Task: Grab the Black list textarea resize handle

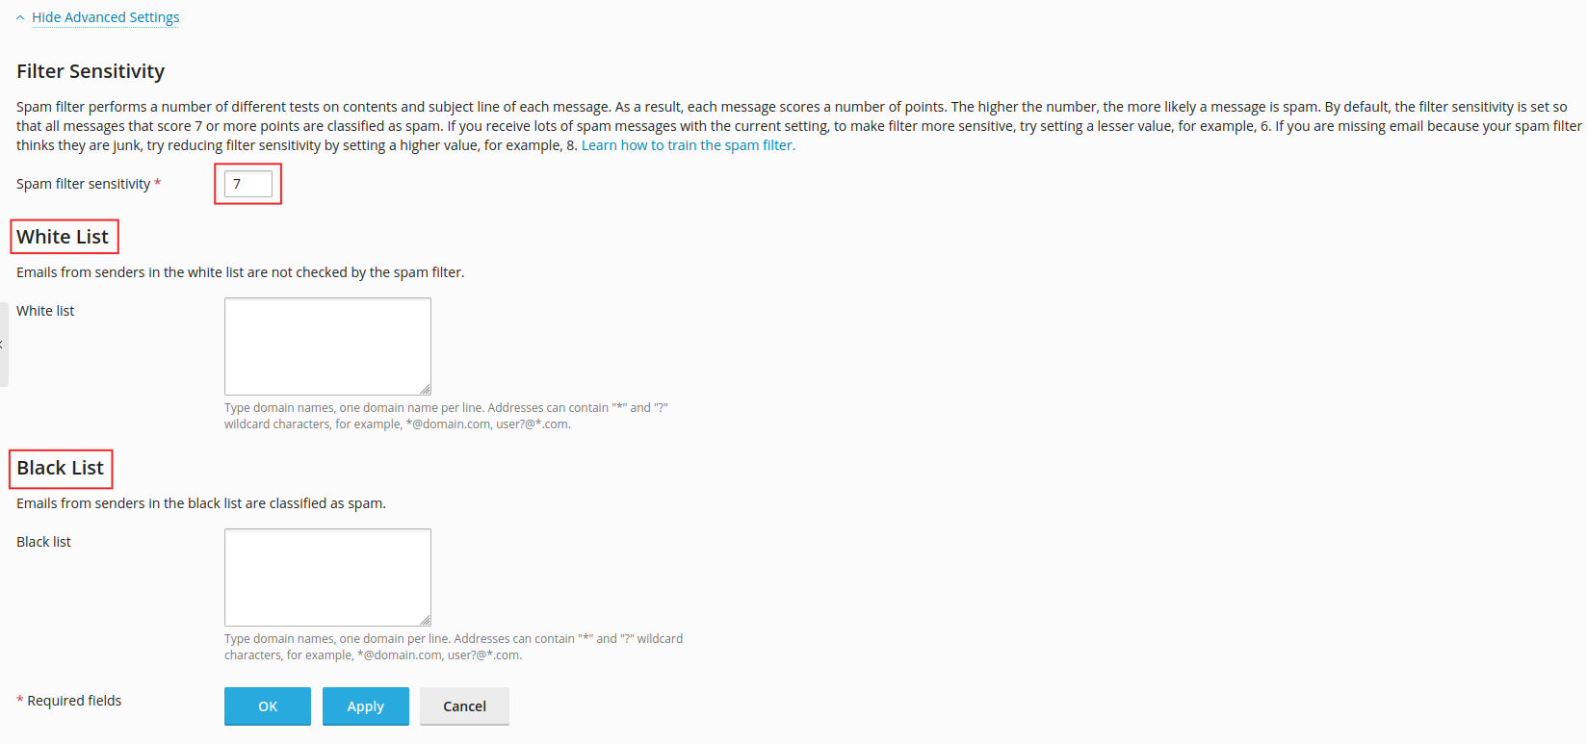Action: coord(425,620)
